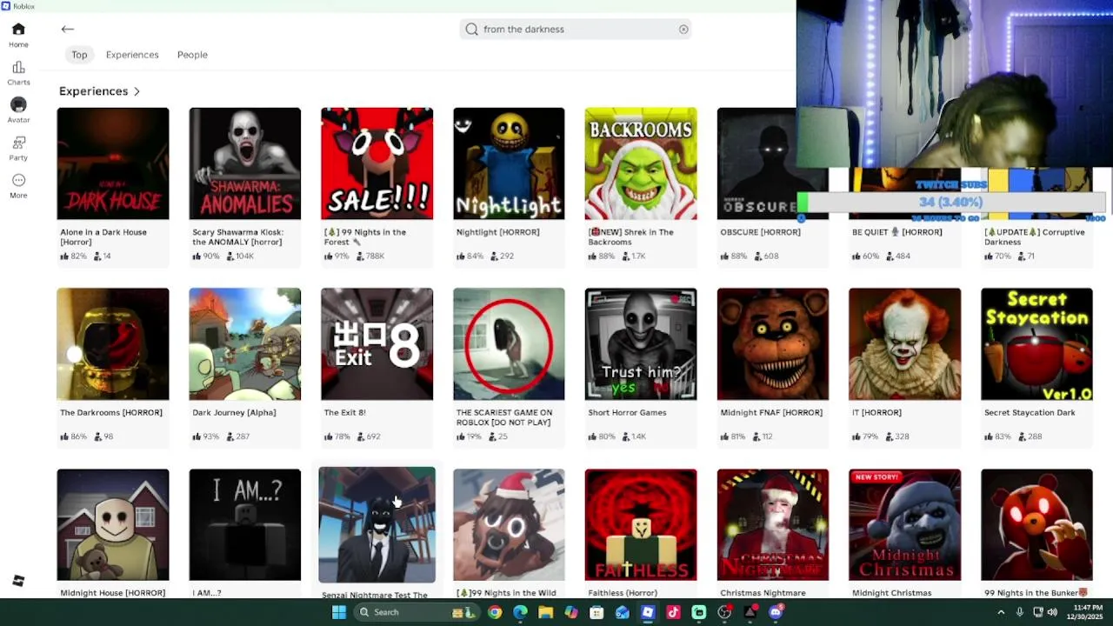Open Scary Shawarma Kiosk thumbnail
The height and width of the screenshot is (626, 1113).
245,163
